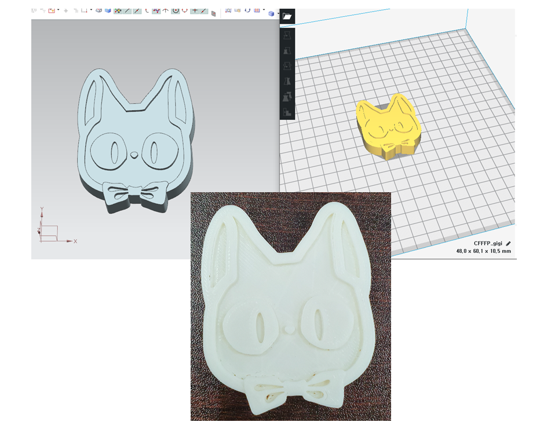Click the red-framed selection icon in CAD toolbar
The image size is (540, 433).
coord(52,10)
